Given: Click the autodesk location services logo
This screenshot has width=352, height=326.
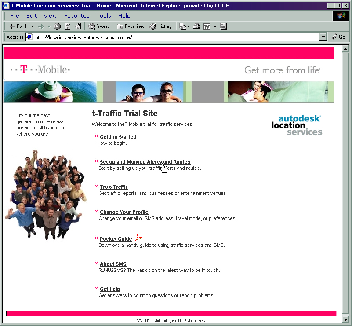Looking at the screenshot, I should [297, 125].
